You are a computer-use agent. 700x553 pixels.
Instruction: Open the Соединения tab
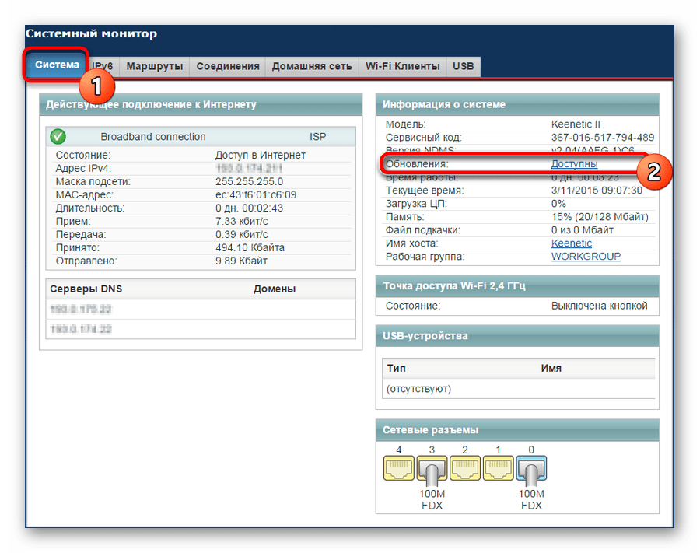[x=228, y=67]
